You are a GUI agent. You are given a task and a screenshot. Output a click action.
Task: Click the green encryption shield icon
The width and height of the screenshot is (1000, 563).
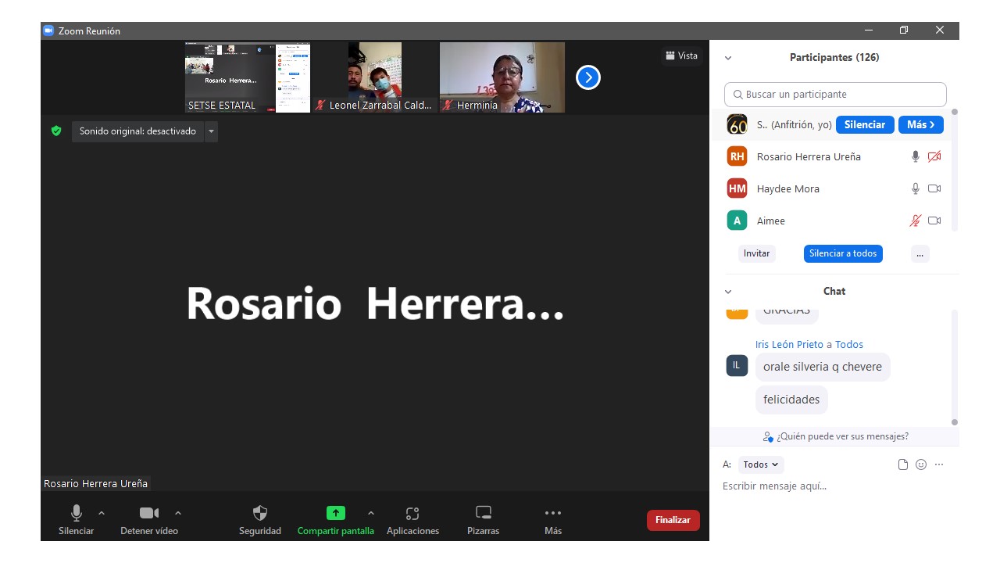coord(56,131)
